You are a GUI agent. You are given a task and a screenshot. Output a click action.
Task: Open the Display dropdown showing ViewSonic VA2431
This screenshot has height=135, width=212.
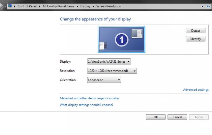click(109, 62)
